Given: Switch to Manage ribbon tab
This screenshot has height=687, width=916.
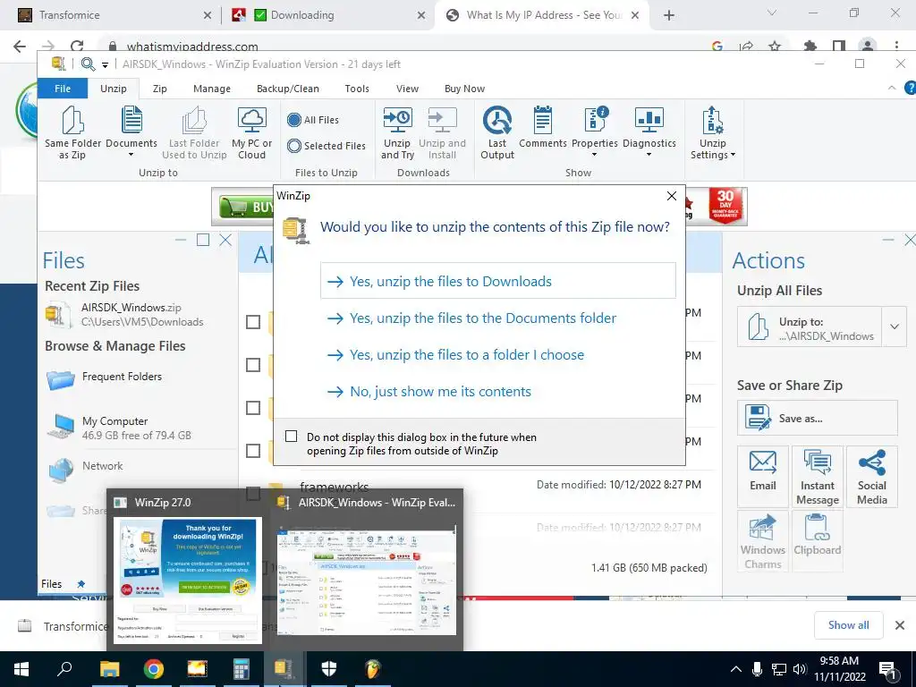Looking at the screenshot, I should click(211, 89).
